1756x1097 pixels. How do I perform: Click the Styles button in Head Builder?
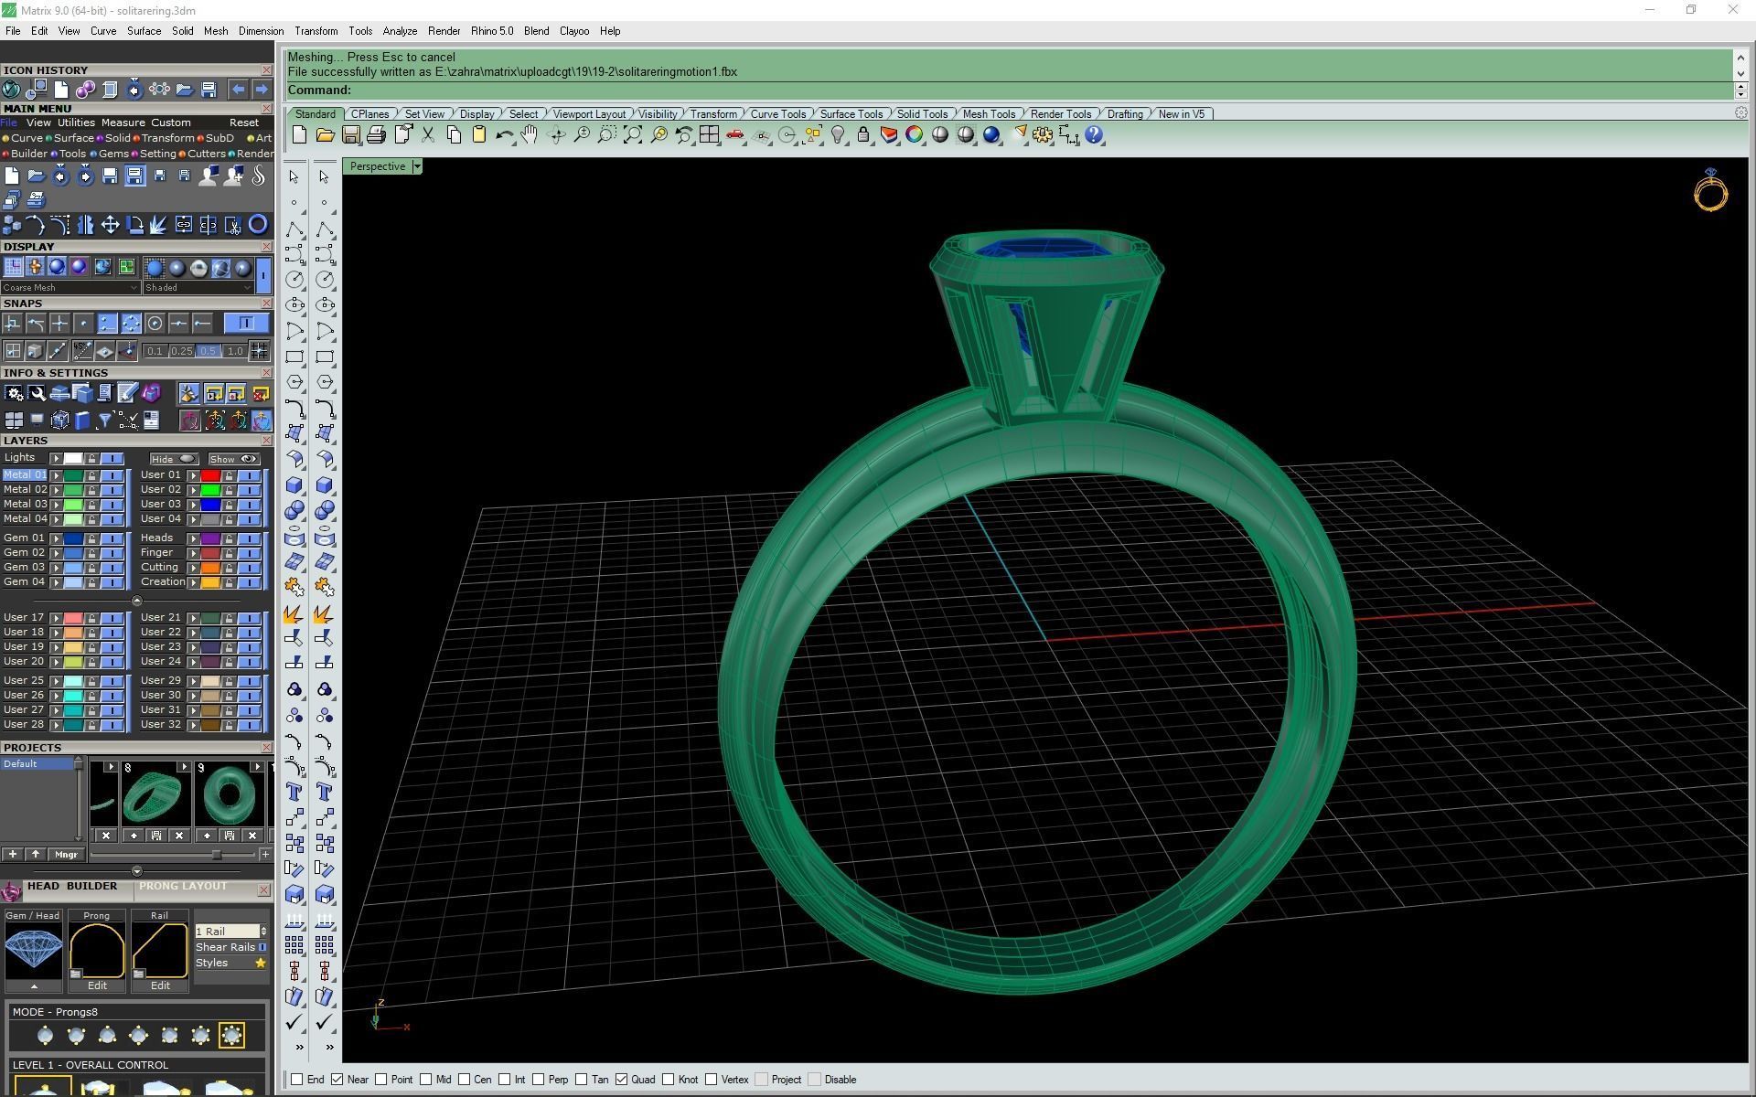click(x=230, y=963)
